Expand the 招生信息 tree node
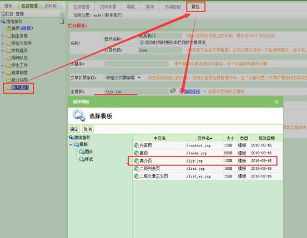The image size is (307, 238). 3,36
